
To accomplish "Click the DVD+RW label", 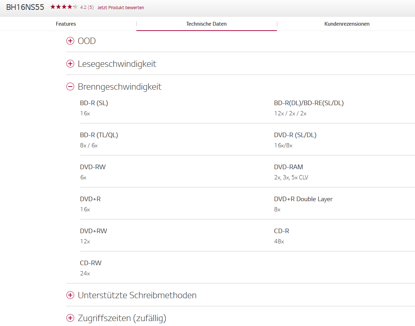I will 93,231.
